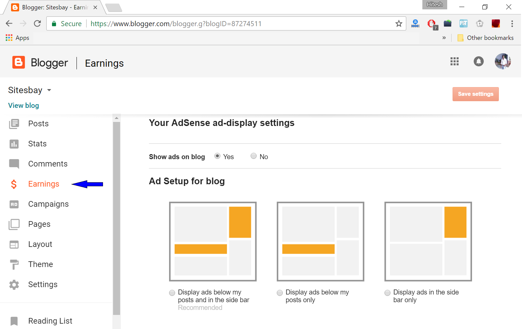522x329 pixels.
Task: Open the Google apps grid
Action: pos(454,61)
